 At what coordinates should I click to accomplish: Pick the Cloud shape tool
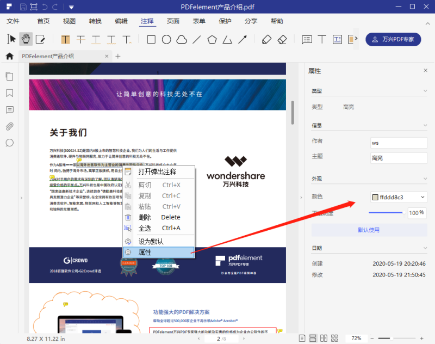click(182, 39)
